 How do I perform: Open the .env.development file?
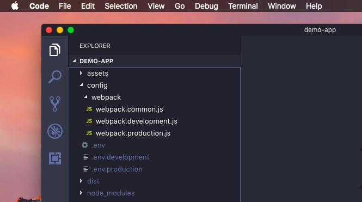(120, 157)
